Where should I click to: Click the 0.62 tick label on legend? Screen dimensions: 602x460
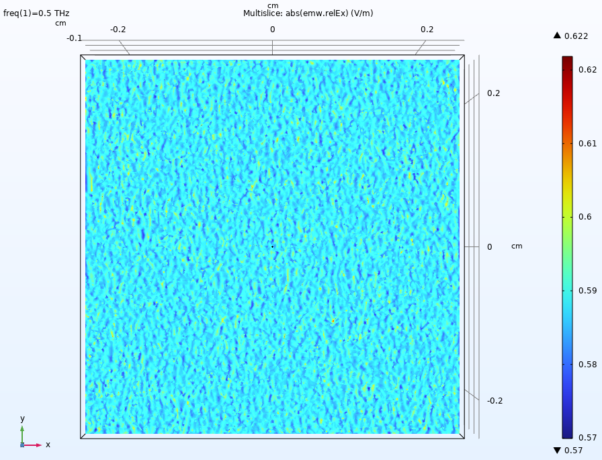pyautogui.click(x=588, y=69)
